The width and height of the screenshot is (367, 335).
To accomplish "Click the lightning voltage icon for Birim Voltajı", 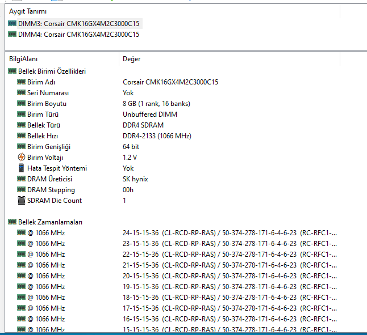I will coord(21,157).
